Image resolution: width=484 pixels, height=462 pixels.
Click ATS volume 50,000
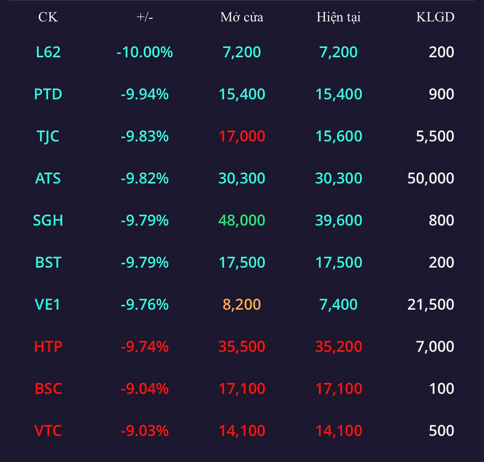point(431,179)
